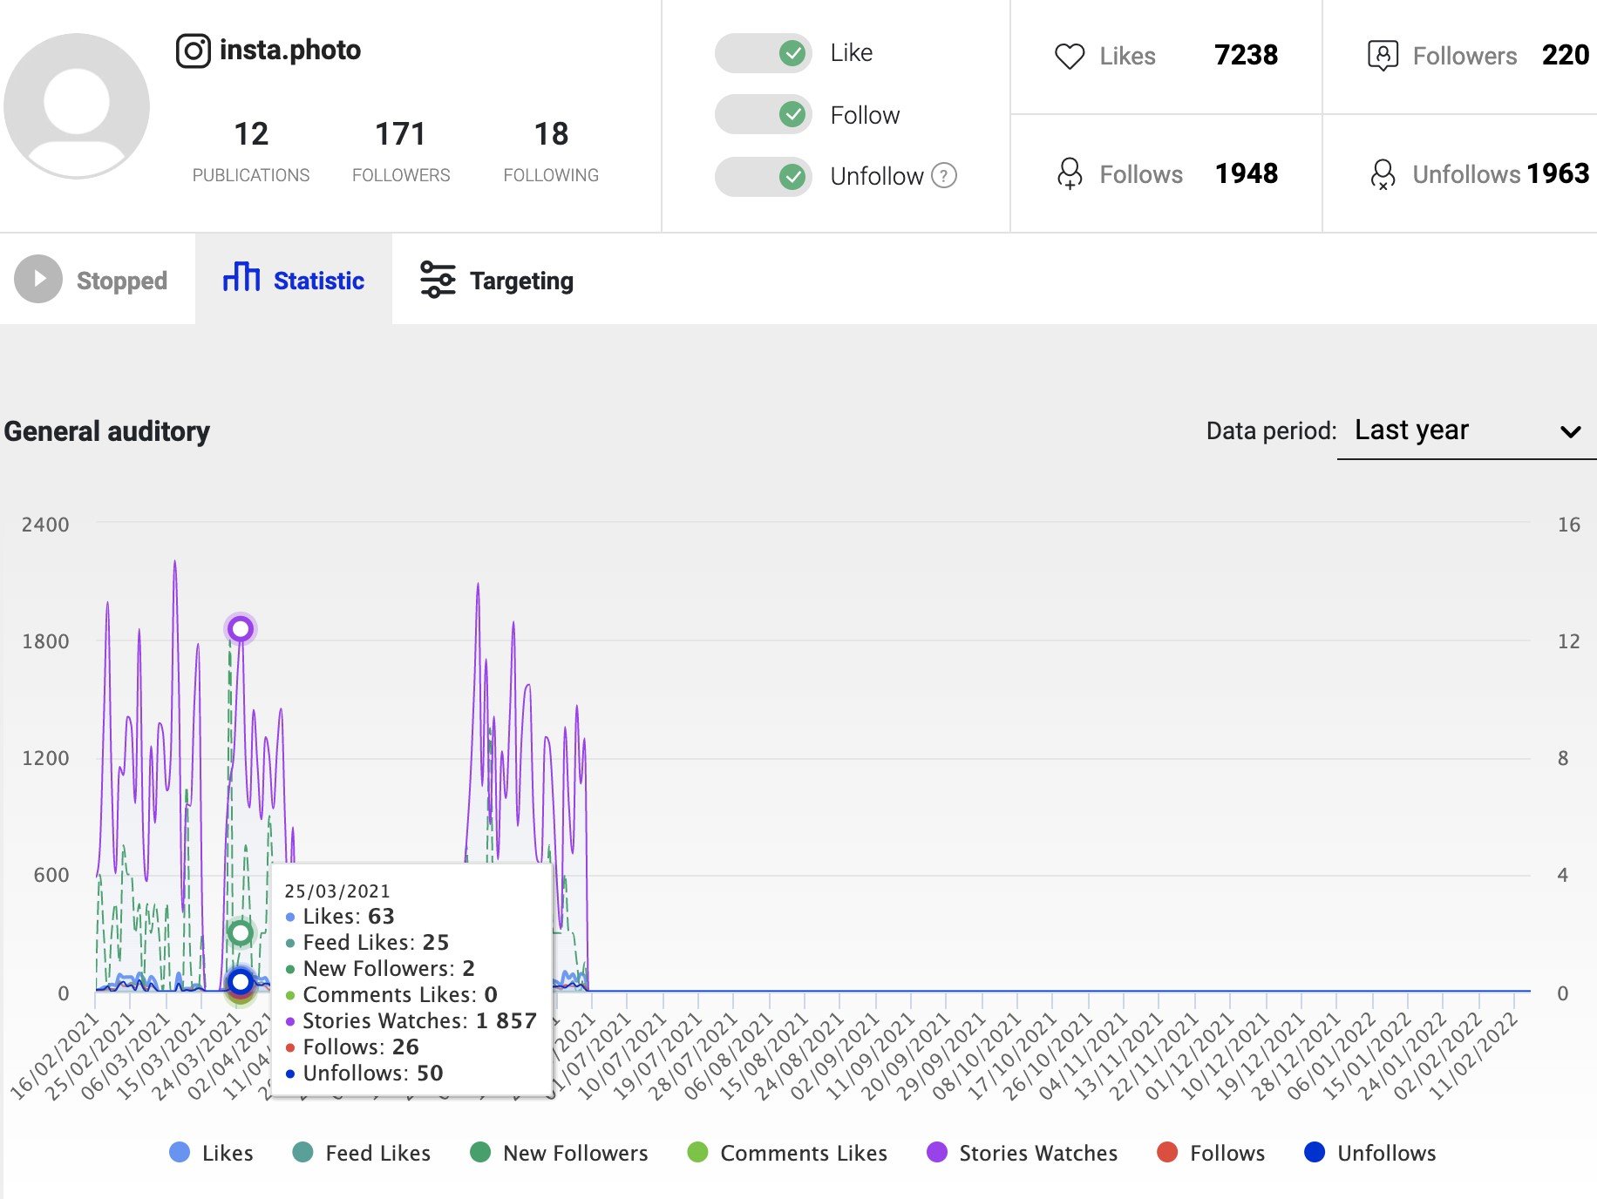Click the Statistic bar chart icon
The width and height of the screenshot is (1597, 1199).
coord(241,277)
